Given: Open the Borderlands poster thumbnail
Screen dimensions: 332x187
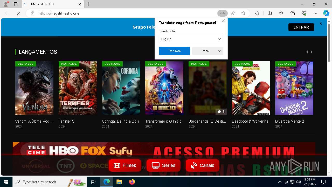Looking at the screenshot, I should (x=208, y=88).
